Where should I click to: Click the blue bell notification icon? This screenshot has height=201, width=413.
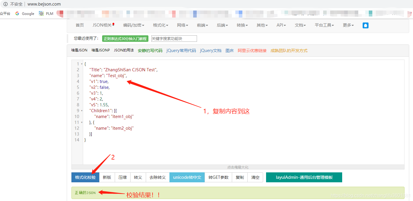(365, 25)
